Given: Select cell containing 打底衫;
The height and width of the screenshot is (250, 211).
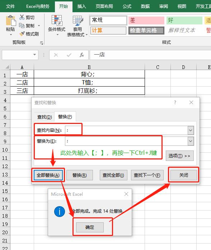Looking at the screenshot, I should [x=89, y=91].
